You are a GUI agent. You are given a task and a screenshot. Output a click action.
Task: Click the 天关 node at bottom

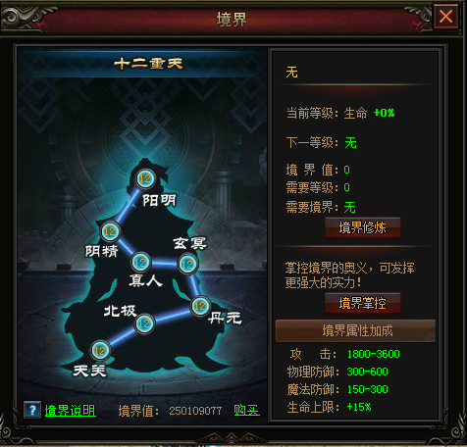pos(100,351)
